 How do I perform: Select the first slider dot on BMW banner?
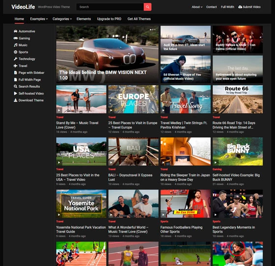pos(151,29)
